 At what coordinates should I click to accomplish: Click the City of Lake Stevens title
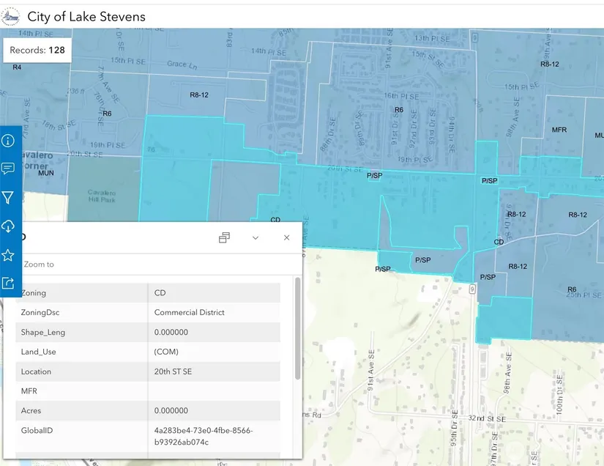click(x=86, y=16)
